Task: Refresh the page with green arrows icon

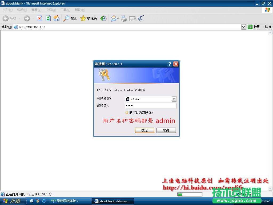Action: pos(48,18)
